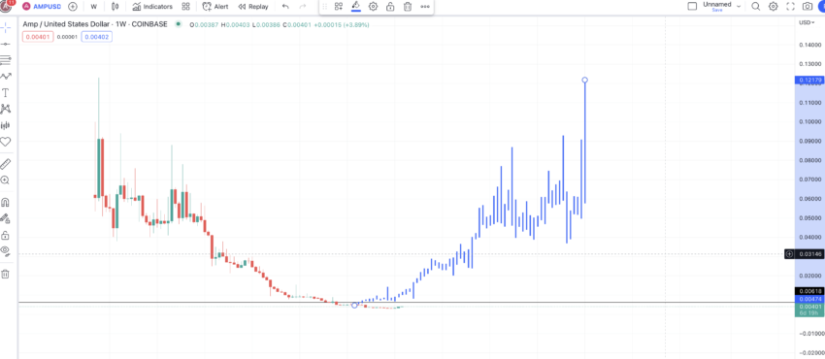The height and width of the screenshot is (359, 825).
Task: Open quick search magnifier
Action: (755, 7)
